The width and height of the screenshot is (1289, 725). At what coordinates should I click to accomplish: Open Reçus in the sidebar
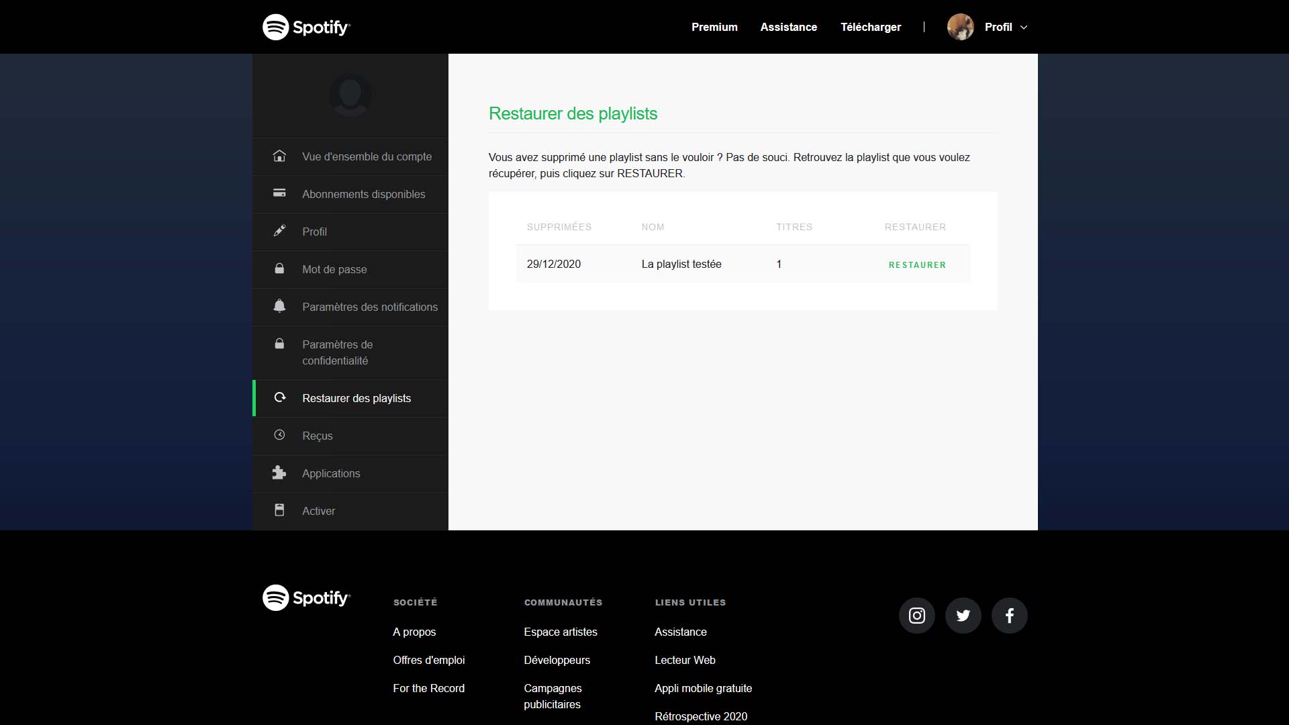coord(350,436)
